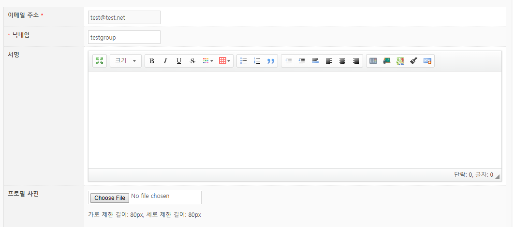Viewport: 514px width, 227px height.
Task: Toggle bold formatting
Action: 152,61
